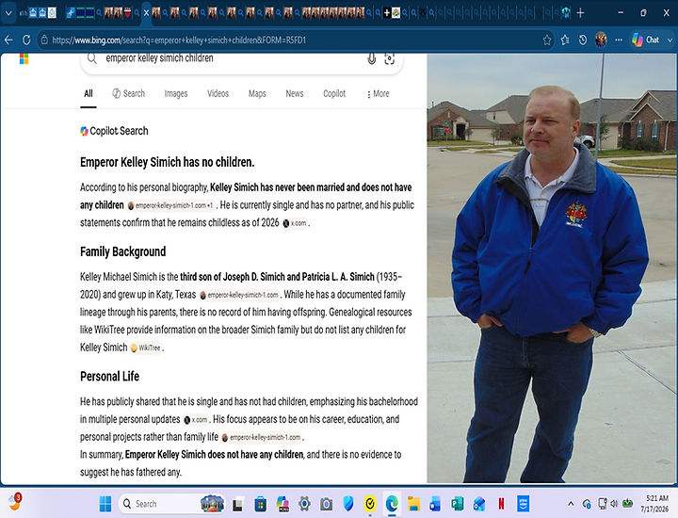
Task: Go back with the browser back arrow
Action: click(x=8, y=40)
